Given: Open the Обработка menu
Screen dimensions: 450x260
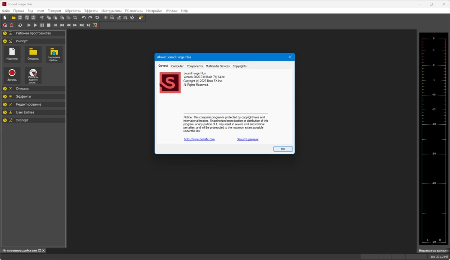Looking at the screenshot, I should click(x=73, y=11).
